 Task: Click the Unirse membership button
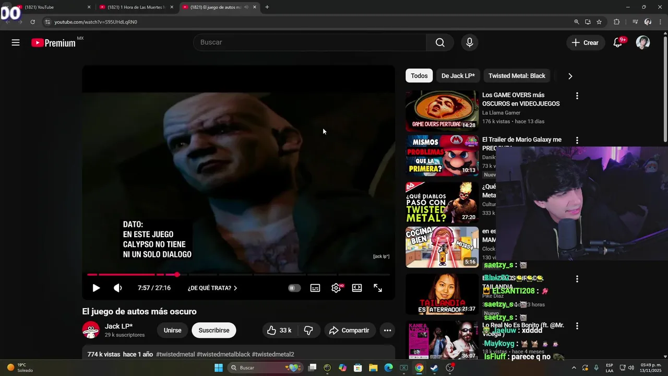[x=173, y=330]
